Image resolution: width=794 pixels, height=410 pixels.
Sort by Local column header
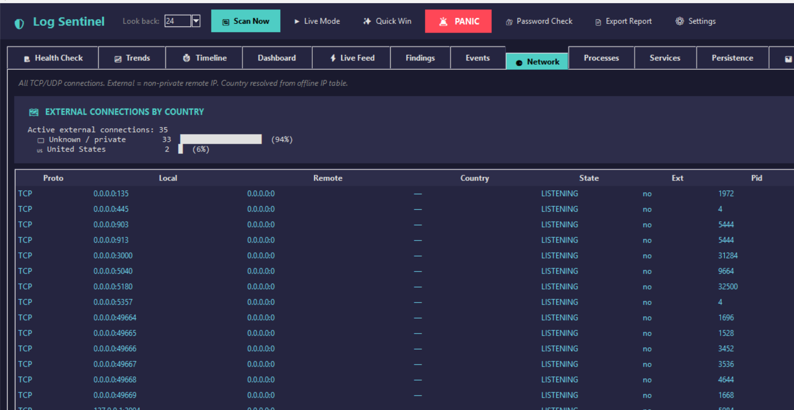tap(168, 178)
